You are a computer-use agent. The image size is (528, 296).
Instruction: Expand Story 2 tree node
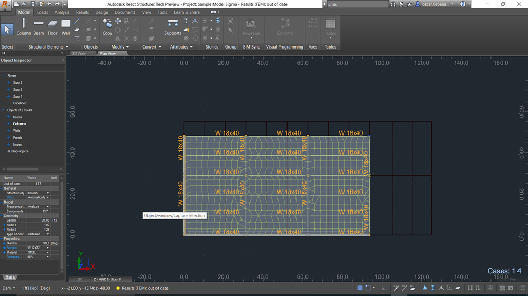coord(8,89)
